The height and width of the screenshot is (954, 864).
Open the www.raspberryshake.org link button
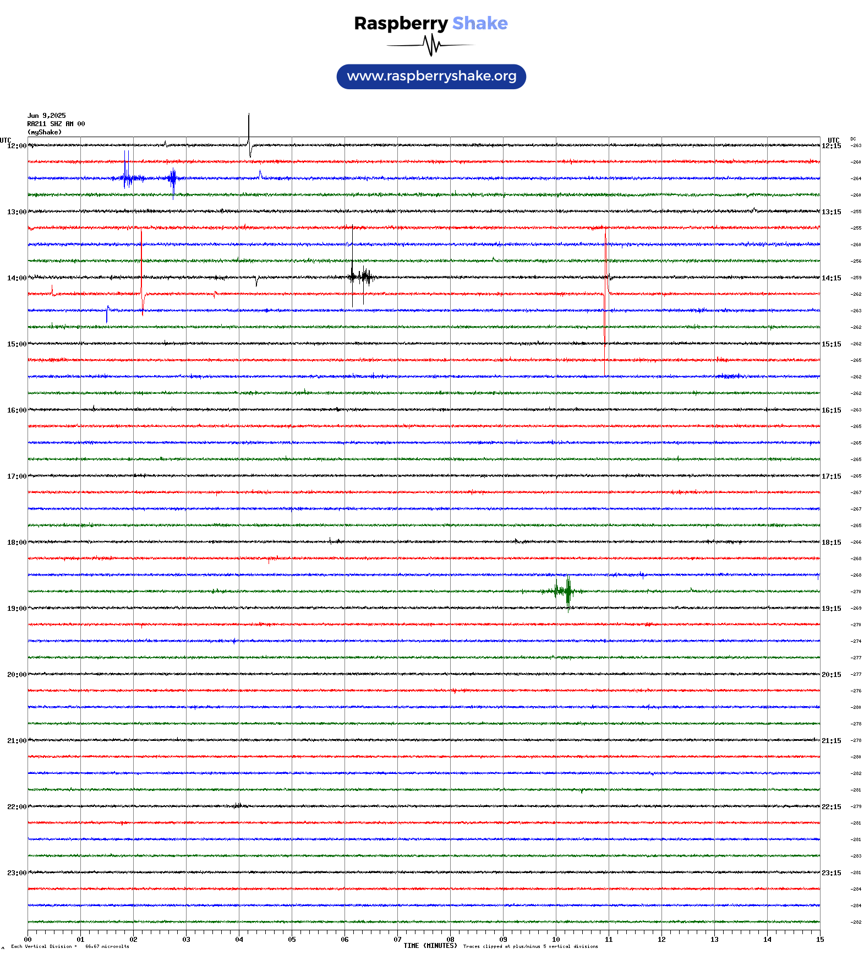click(431, 77)
